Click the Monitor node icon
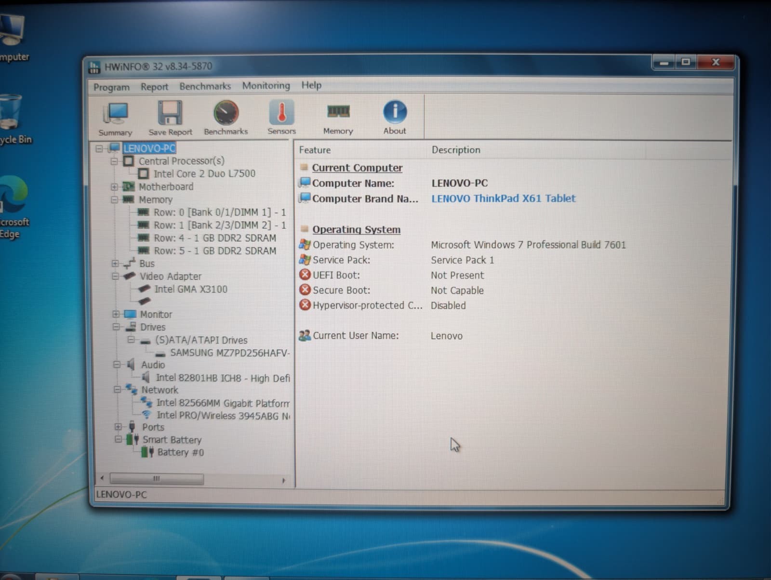 coord(130,314)
